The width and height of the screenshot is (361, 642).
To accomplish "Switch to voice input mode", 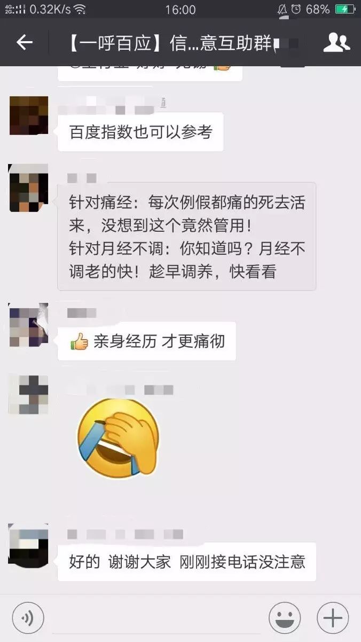I will 28,618.
